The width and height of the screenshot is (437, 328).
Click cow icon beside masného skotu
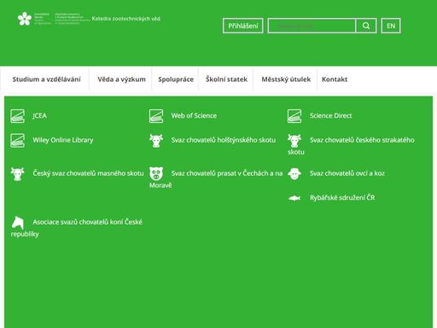pos(17,174)
